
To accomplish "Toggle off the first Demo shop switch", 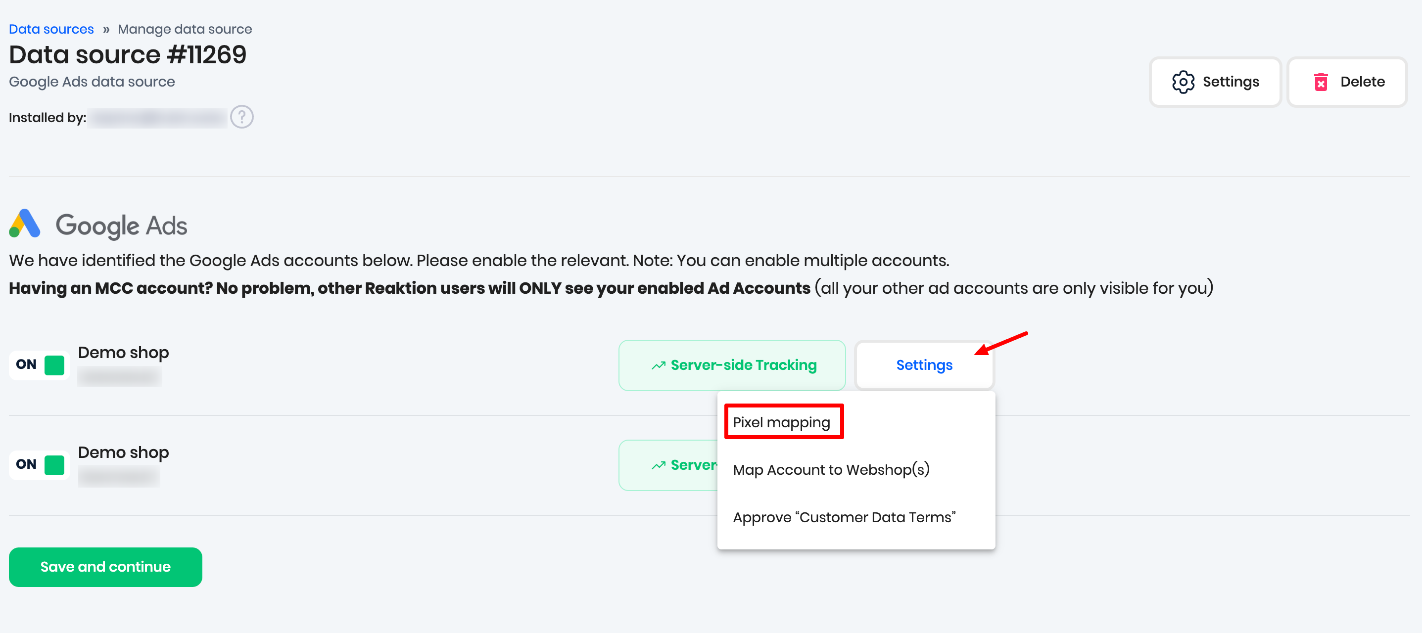I will [39, 365].
